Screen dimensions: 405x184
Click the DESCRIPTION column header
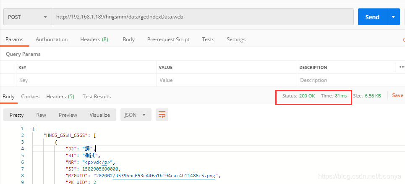(313, 68)
